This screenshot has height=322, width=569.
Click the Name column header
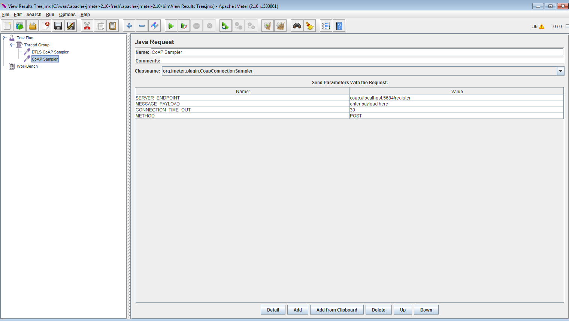coord(242,91)
